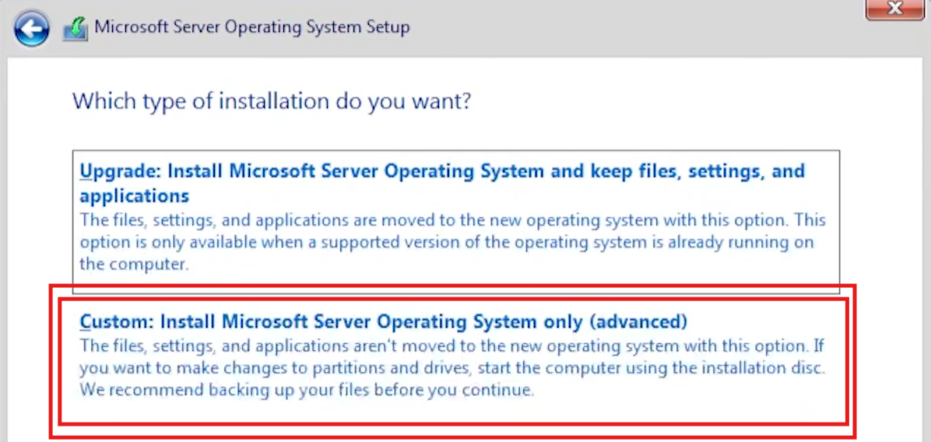
Task: Click "the computer." ending the Upgrade description
Action: coord(134,264)
